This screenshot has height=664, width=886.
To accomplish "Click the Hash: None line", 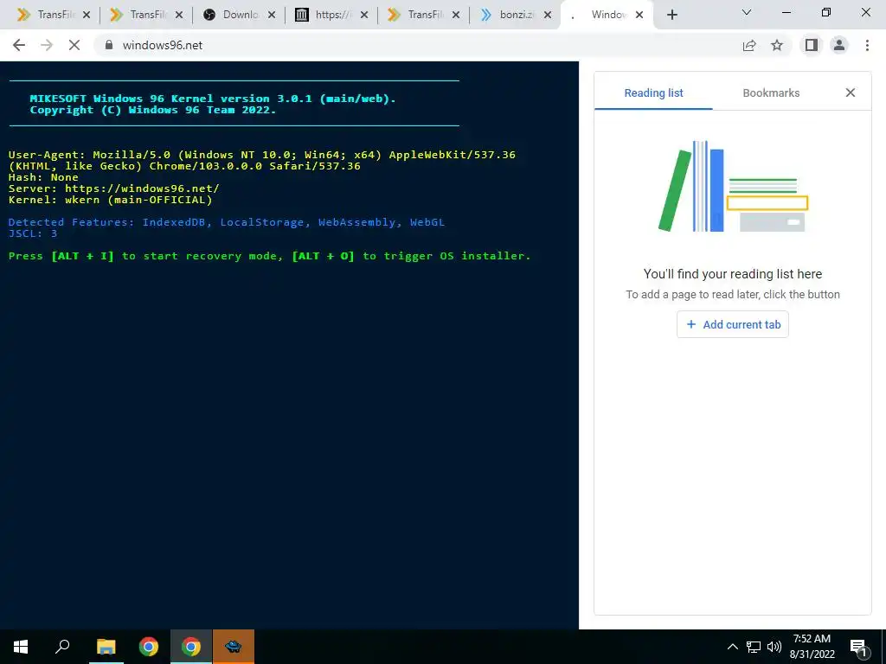I will pyautogui.click(x=43, y=177).
